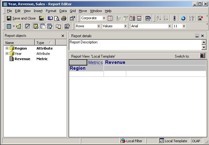Open the Format menu
Viewport: 209px width, 145px height.
(x=51, y=11)
